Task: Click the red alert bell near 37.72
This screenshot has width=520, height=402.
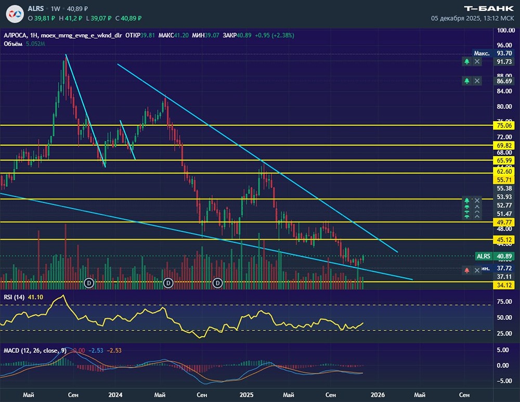Action: pos(467,270)
